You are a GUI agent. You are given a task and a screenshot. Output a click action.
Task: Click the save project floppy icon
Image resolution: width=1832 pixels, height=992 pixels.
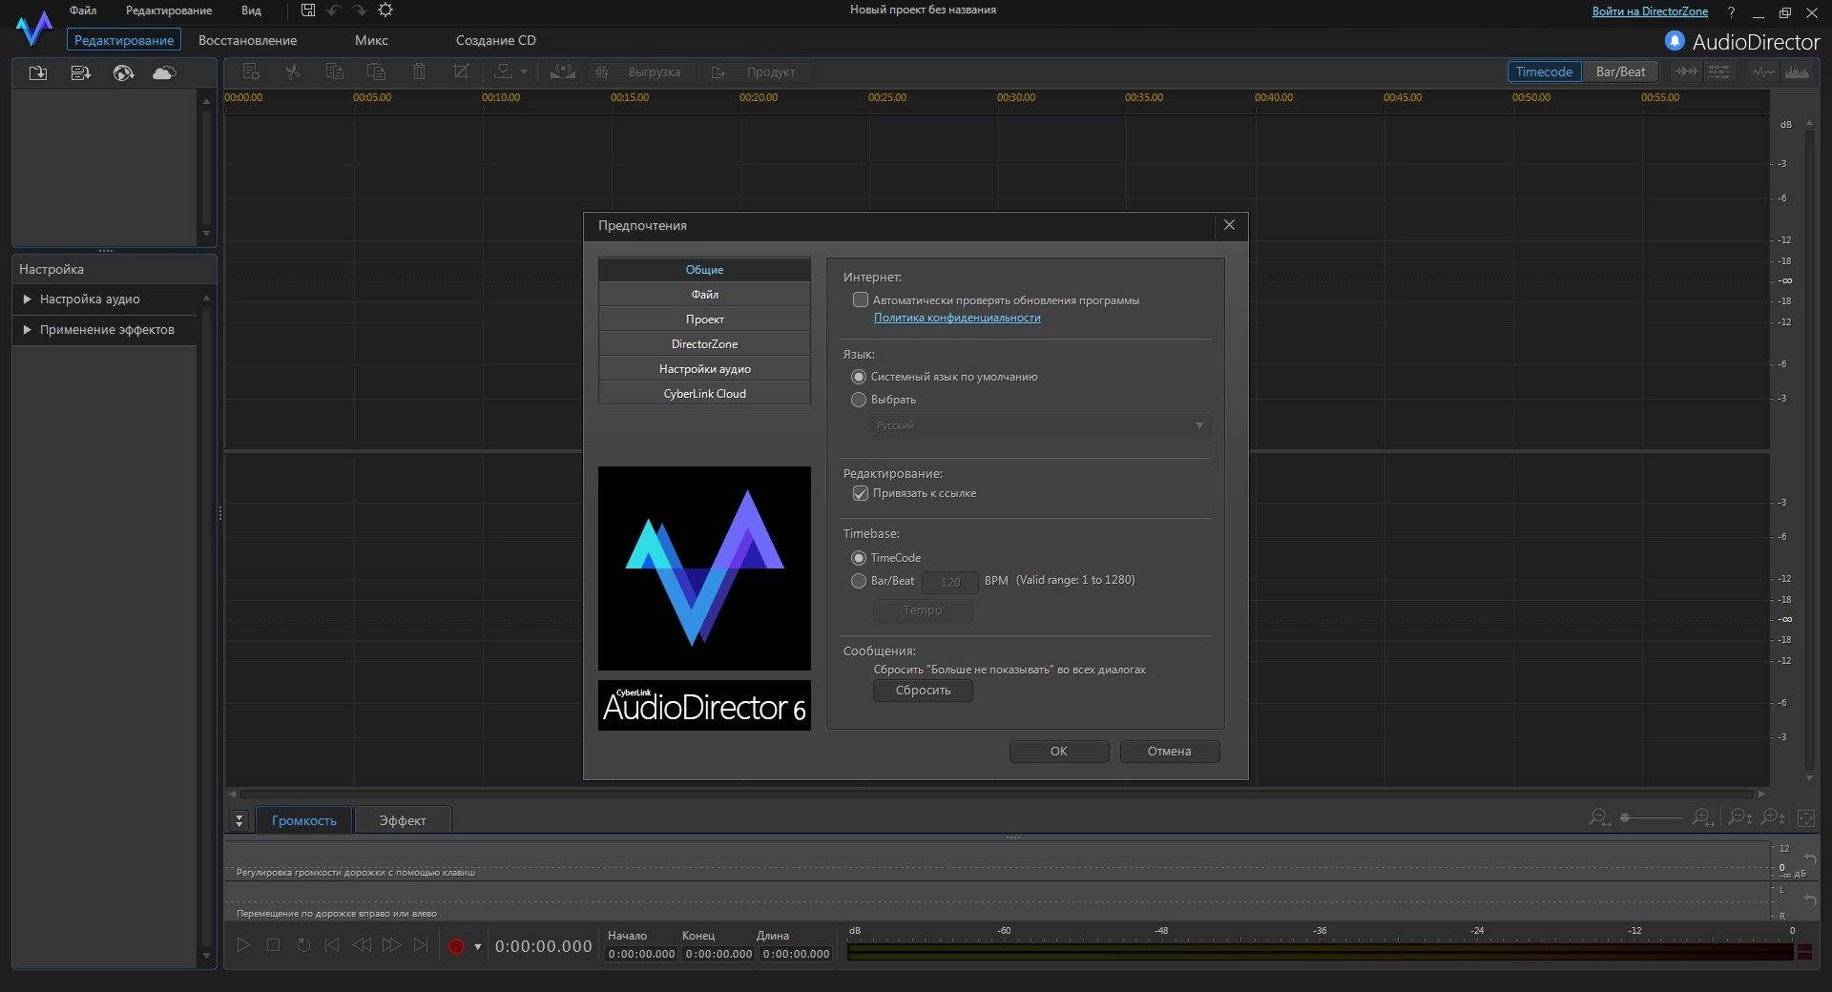(x=308, y=10)
